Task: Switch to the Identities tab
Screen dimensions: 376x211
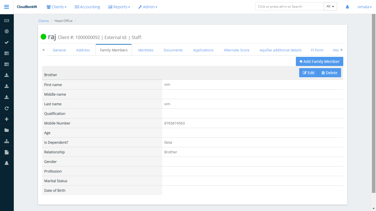Action: 146,50
